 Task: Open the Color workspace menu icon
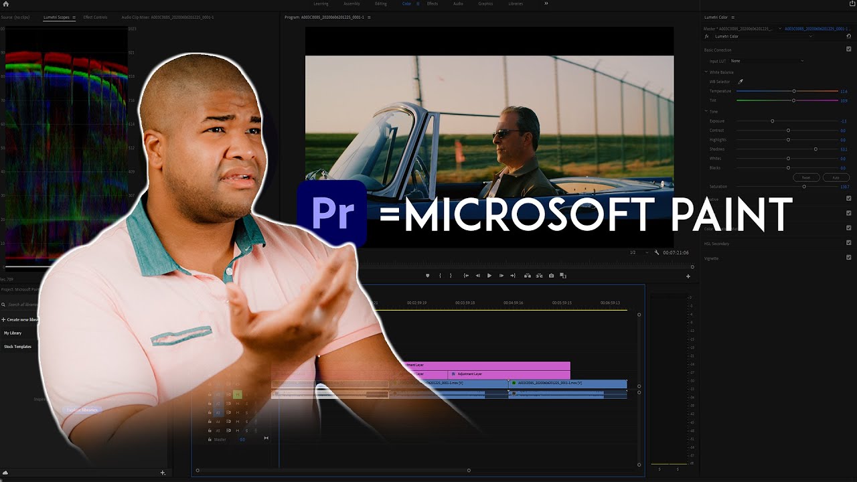418,4
